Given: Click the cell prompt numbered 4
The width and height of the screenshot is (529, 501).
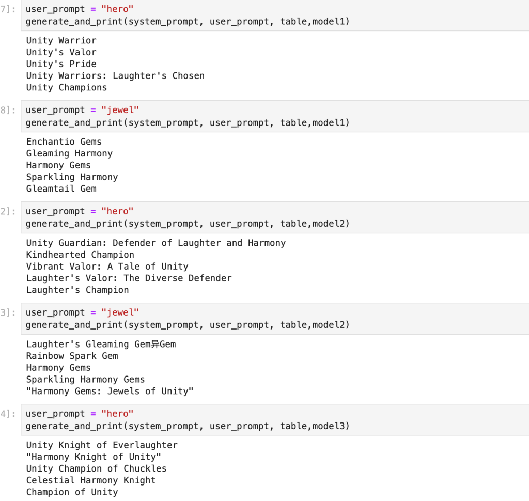Looking at the screenshot, I should 8,414.
